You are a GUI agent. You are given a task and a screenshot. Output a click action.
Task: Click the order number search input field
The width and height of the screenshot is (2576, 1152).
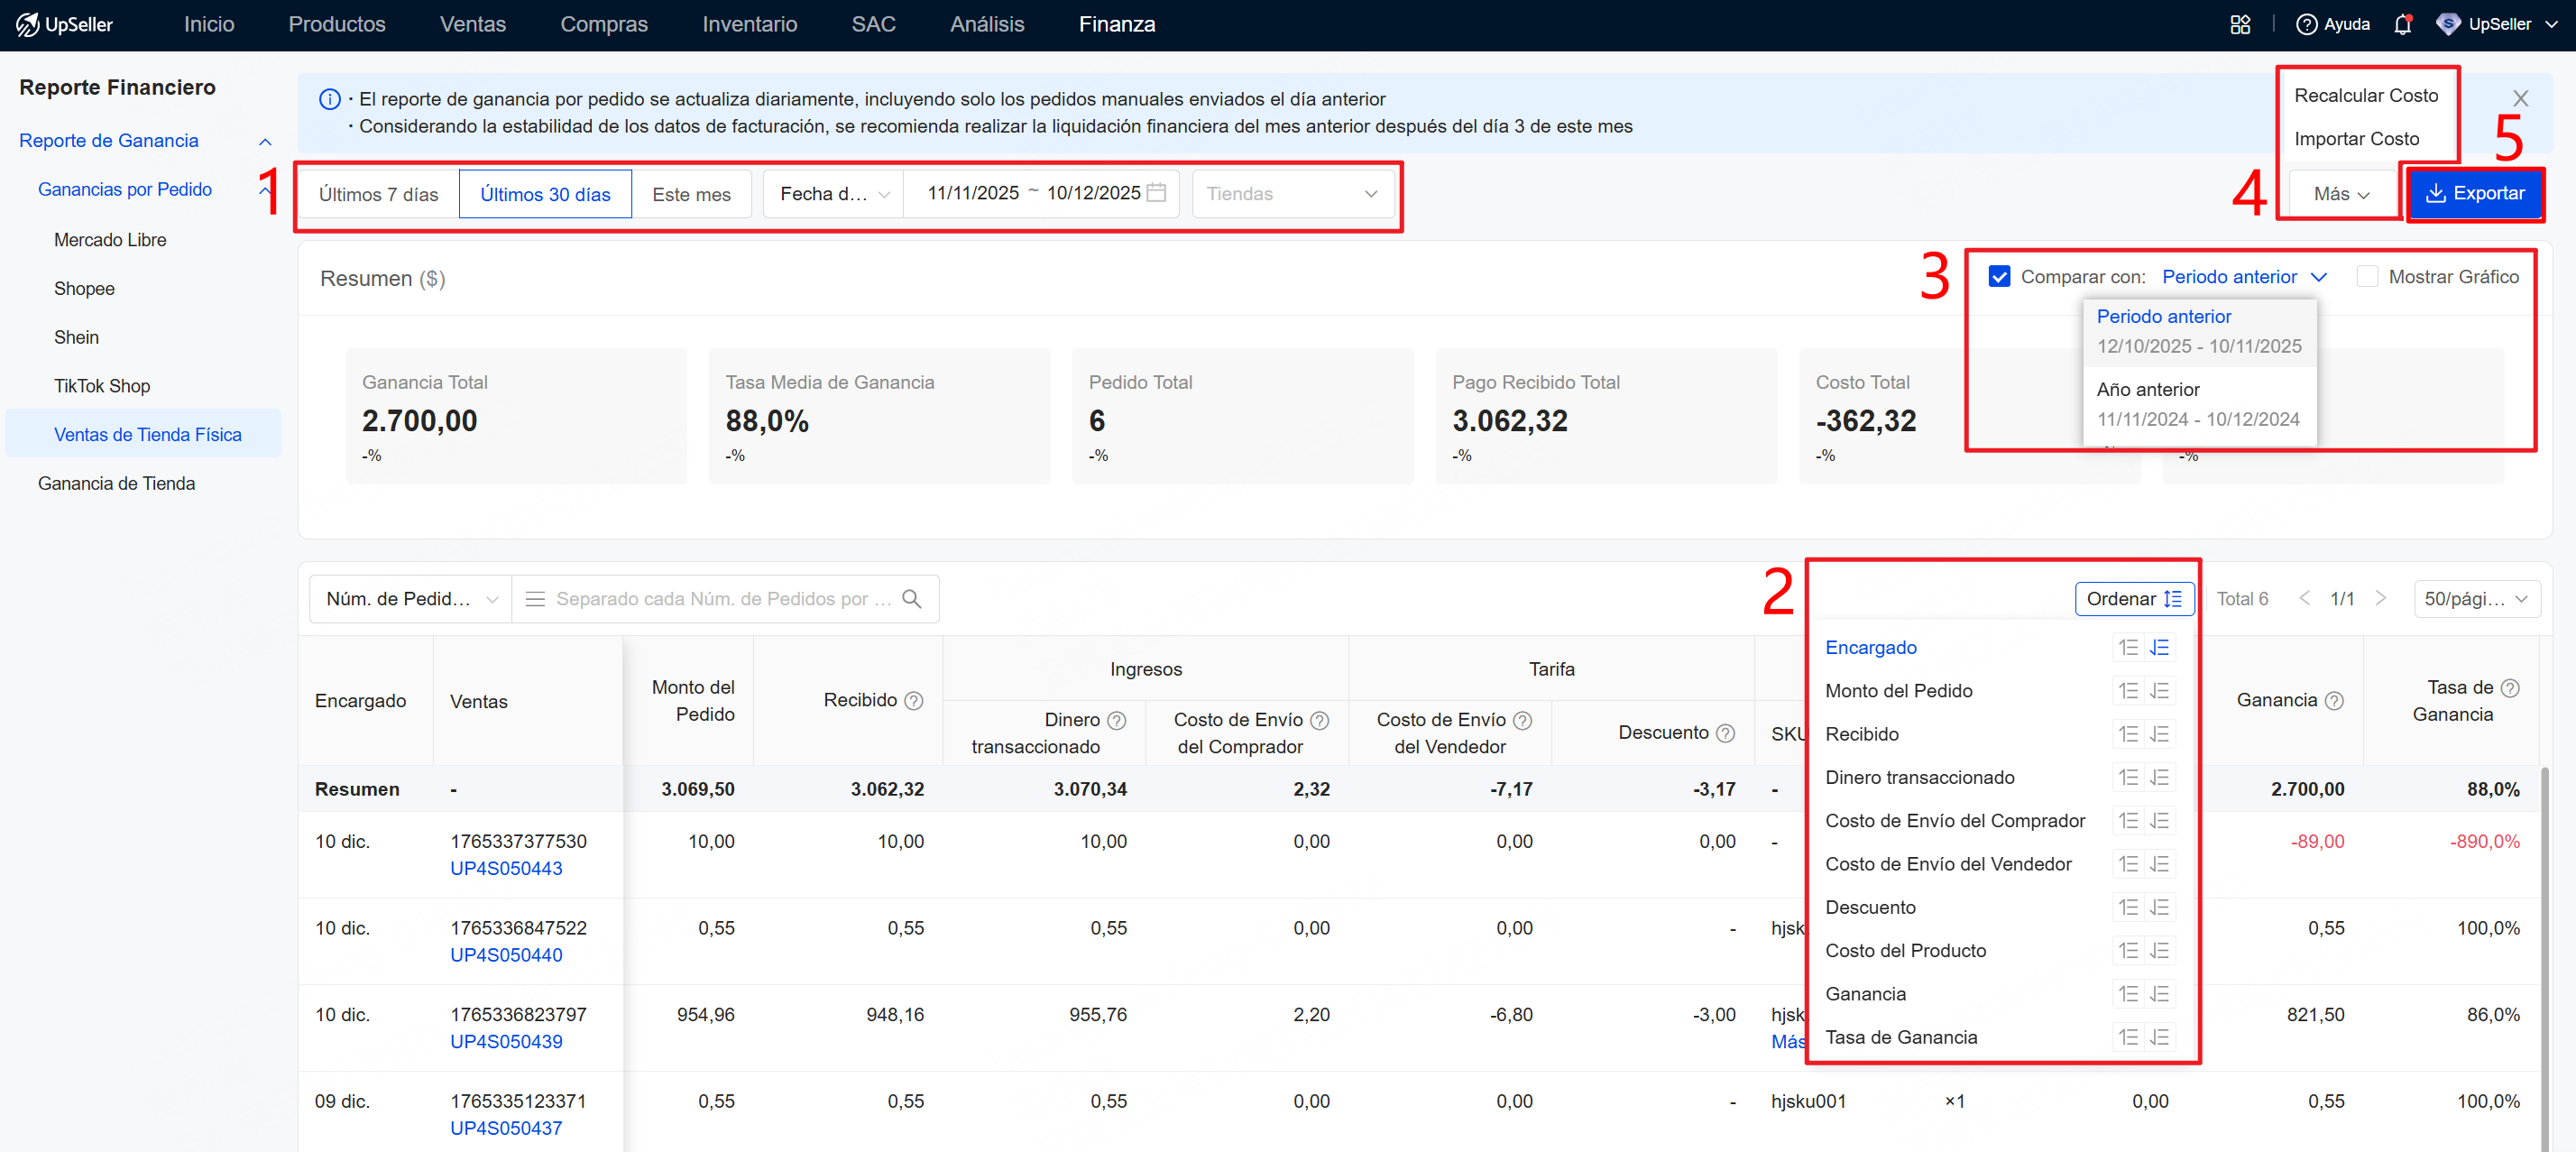(722, 598)
